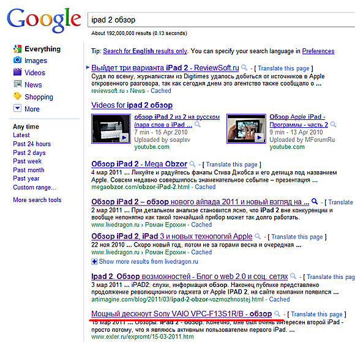Open Images search via camera icon
The height and width of the screenshot is (342, 355).
(x=17, y=60)
